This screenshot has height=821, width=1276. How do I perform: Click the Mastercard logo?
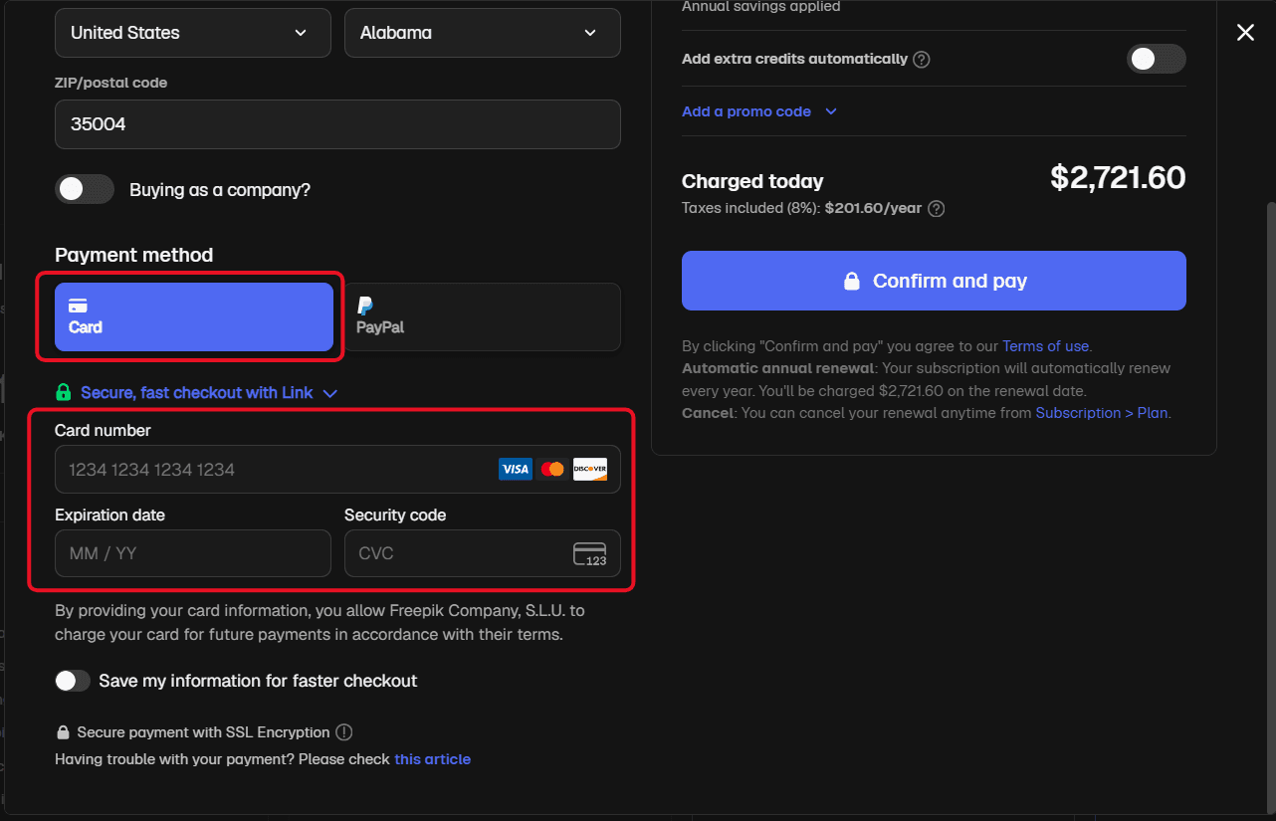click(x=552, y=470)
